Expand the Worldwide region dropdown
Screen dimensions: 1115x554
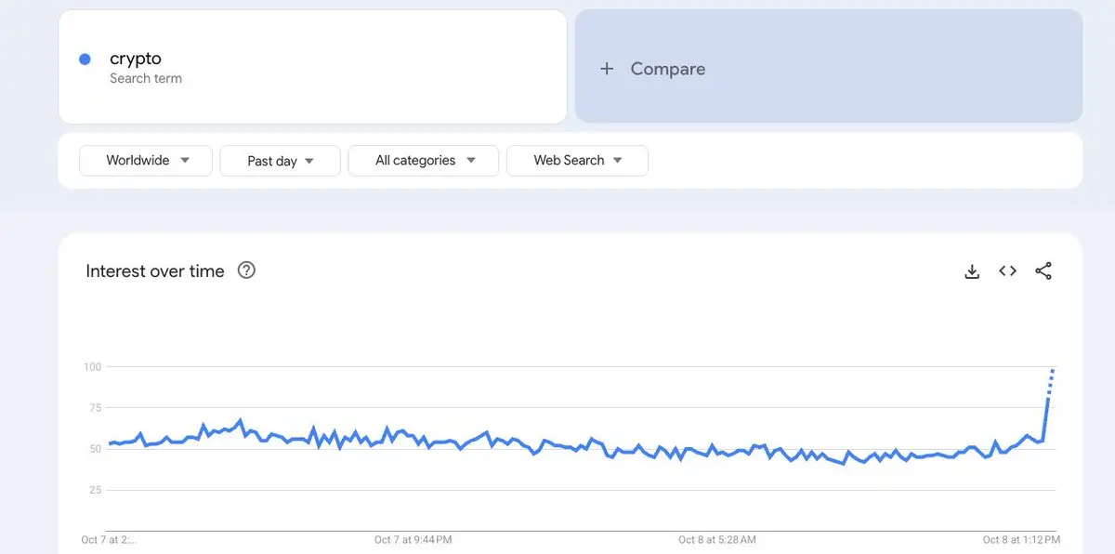pyautogui.click(x=146, y=160)
